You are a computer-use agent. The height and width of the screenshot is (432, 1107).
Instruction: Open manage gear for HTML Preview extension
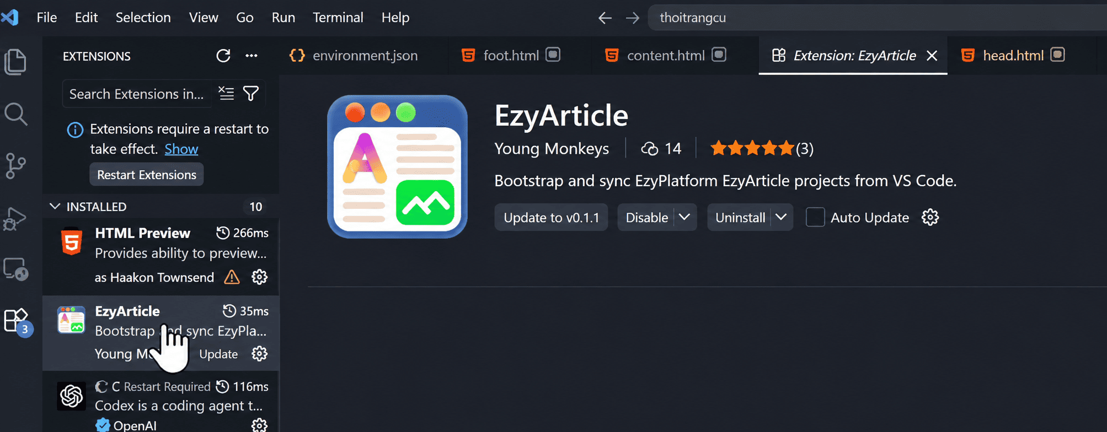[x=259, y=277]
